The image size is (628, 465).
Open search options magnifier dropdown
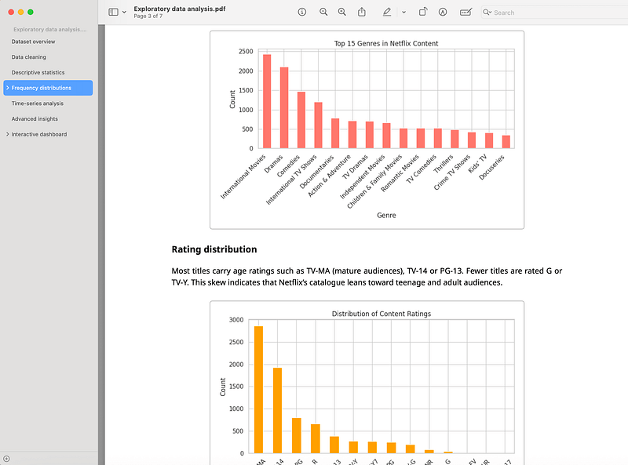coord(487,13)
